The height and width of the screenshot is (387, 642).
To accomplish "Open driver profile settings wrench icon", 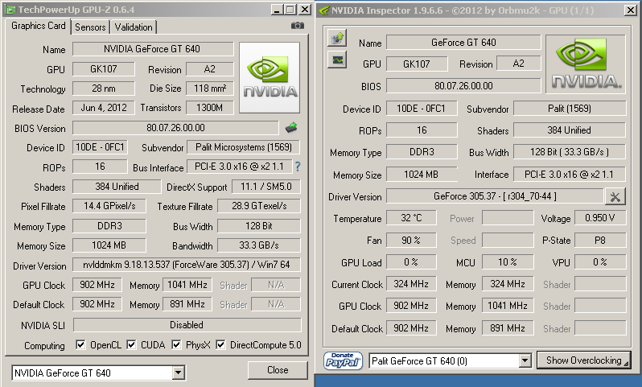I will [x=615, y=196].
